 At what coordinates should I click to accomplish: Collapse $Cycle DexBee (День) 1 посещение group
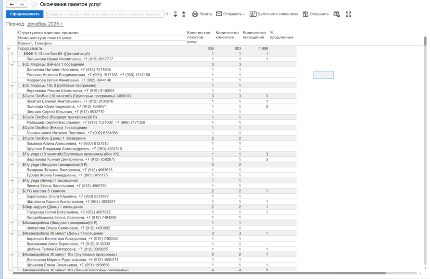[x=12, y=138]
